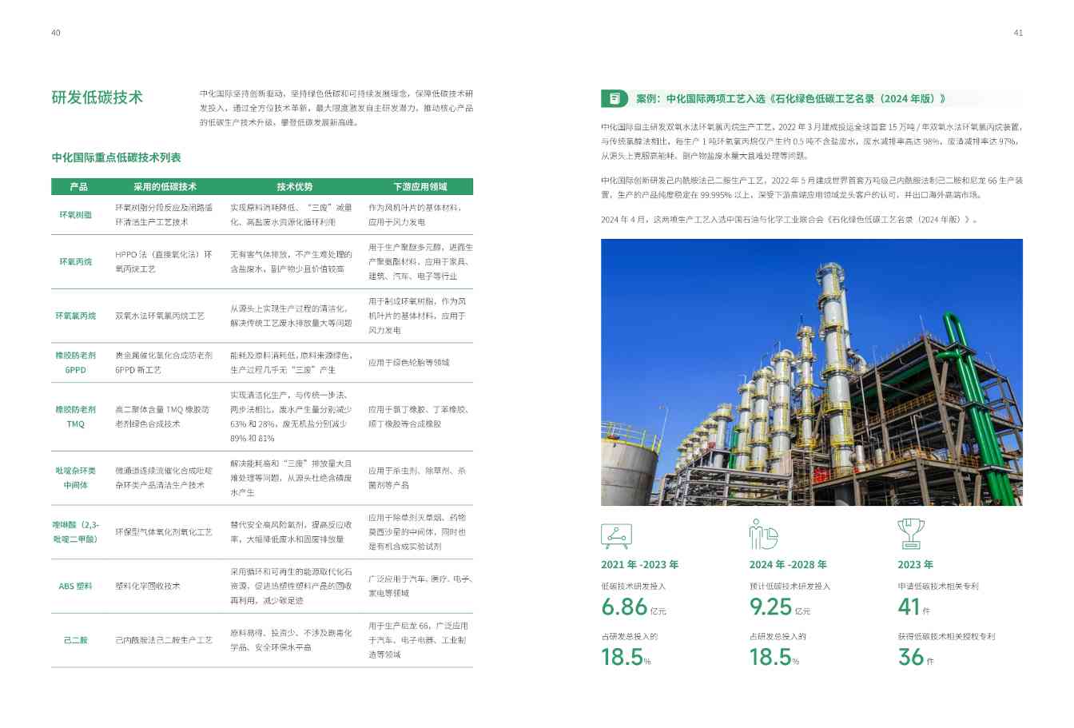Viewport: 1074px width, 728px height.
Task: Select the figure 9.25 亿元
Action: 781,607
